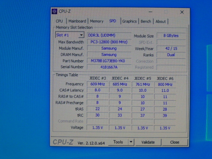Click the serial number 4181667A
The width and height of the screenshot is (212, 159).
(x=109, y=67)
